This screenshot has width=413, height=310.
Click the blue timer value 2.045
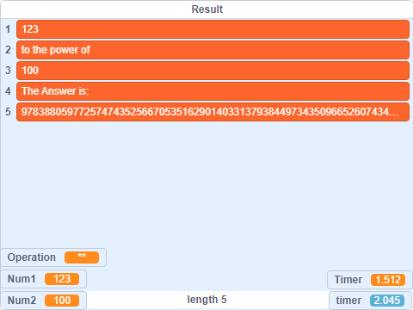(387, 301)
